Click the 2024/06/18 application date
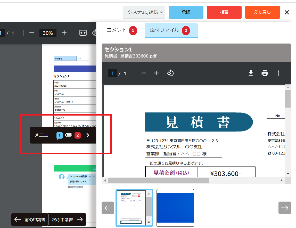 [60, 86]
